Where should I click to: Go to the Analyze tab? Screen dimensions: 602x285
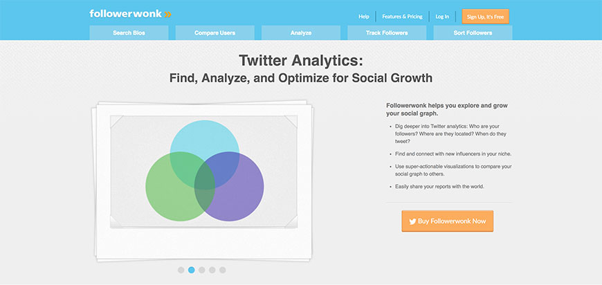(x=300, y=33)
